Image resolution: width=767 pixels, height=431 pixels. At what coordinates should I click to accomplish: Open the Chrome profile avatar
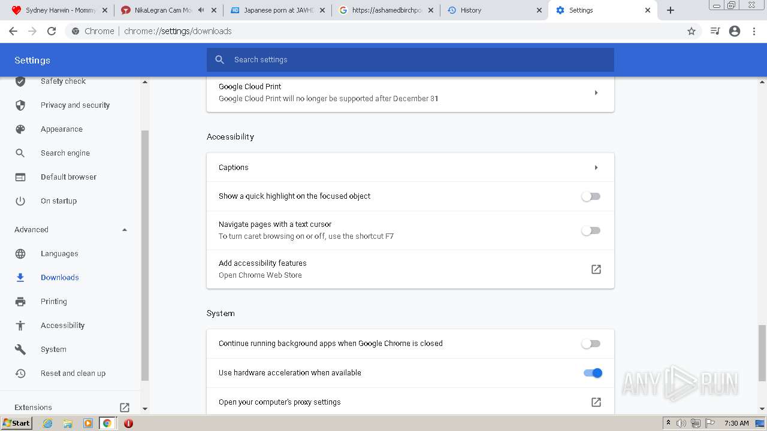(x=735, y=31)
